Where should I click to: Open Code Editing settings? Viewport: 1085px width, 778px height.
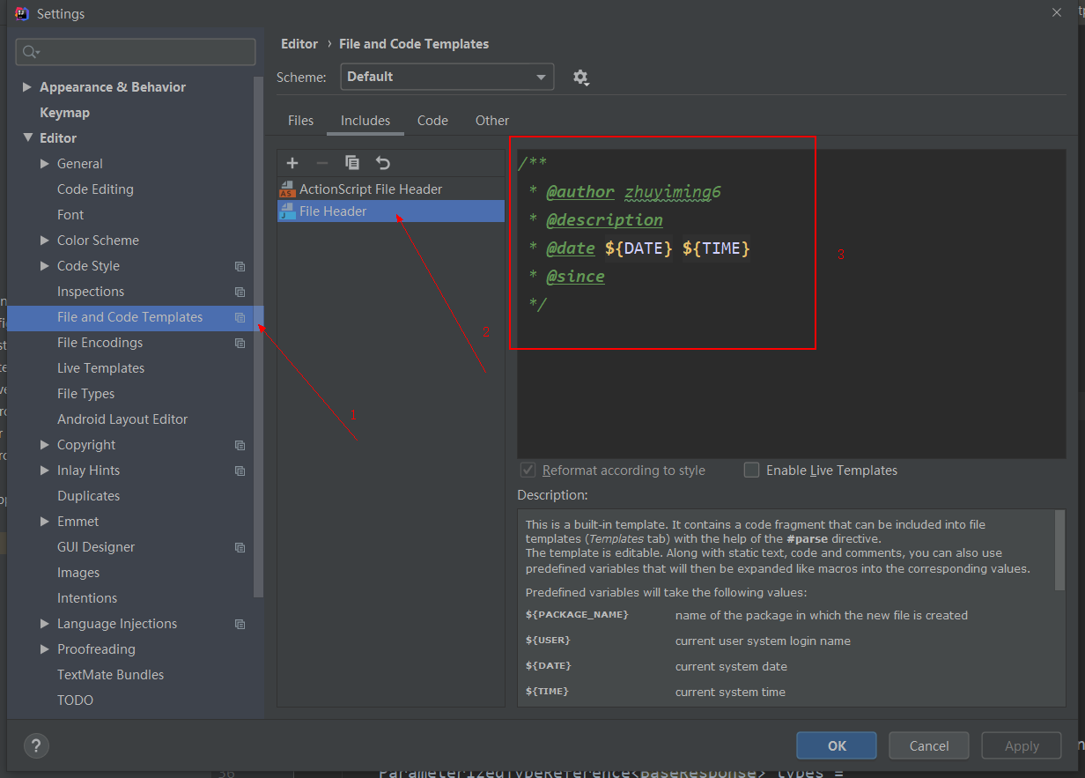95,189
